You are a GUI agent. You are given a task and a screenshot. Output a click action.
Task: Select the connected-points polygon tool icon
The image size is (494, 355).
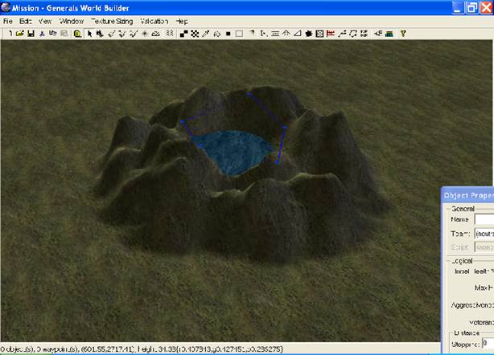click(342, 33)
